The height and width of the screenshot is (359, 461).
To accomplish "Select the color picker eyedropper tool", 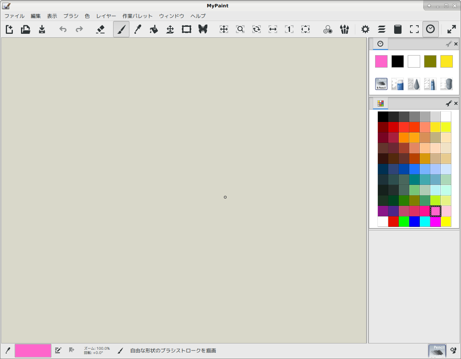I will pyautogui.click(x=137, y=29).
